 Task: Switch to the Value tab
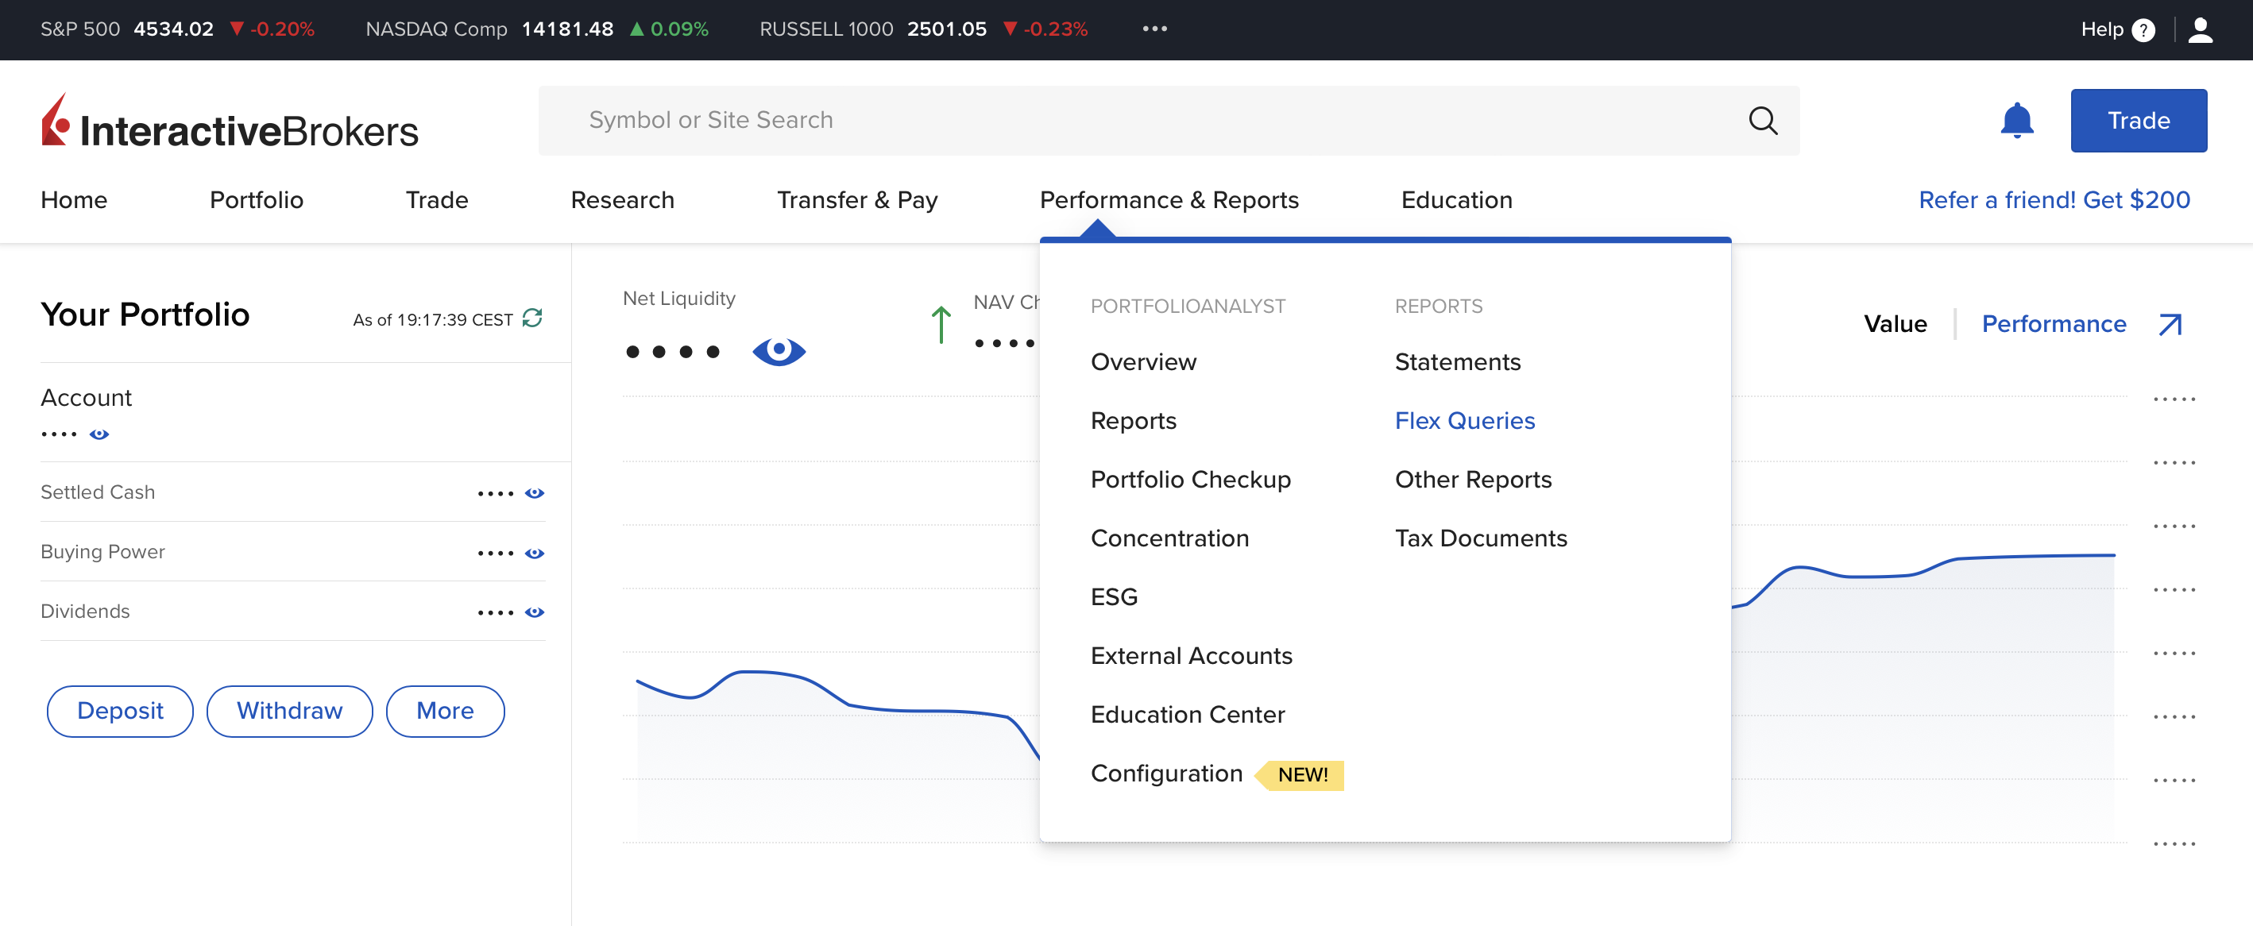pyautogui.click(x=1896, y=324)
